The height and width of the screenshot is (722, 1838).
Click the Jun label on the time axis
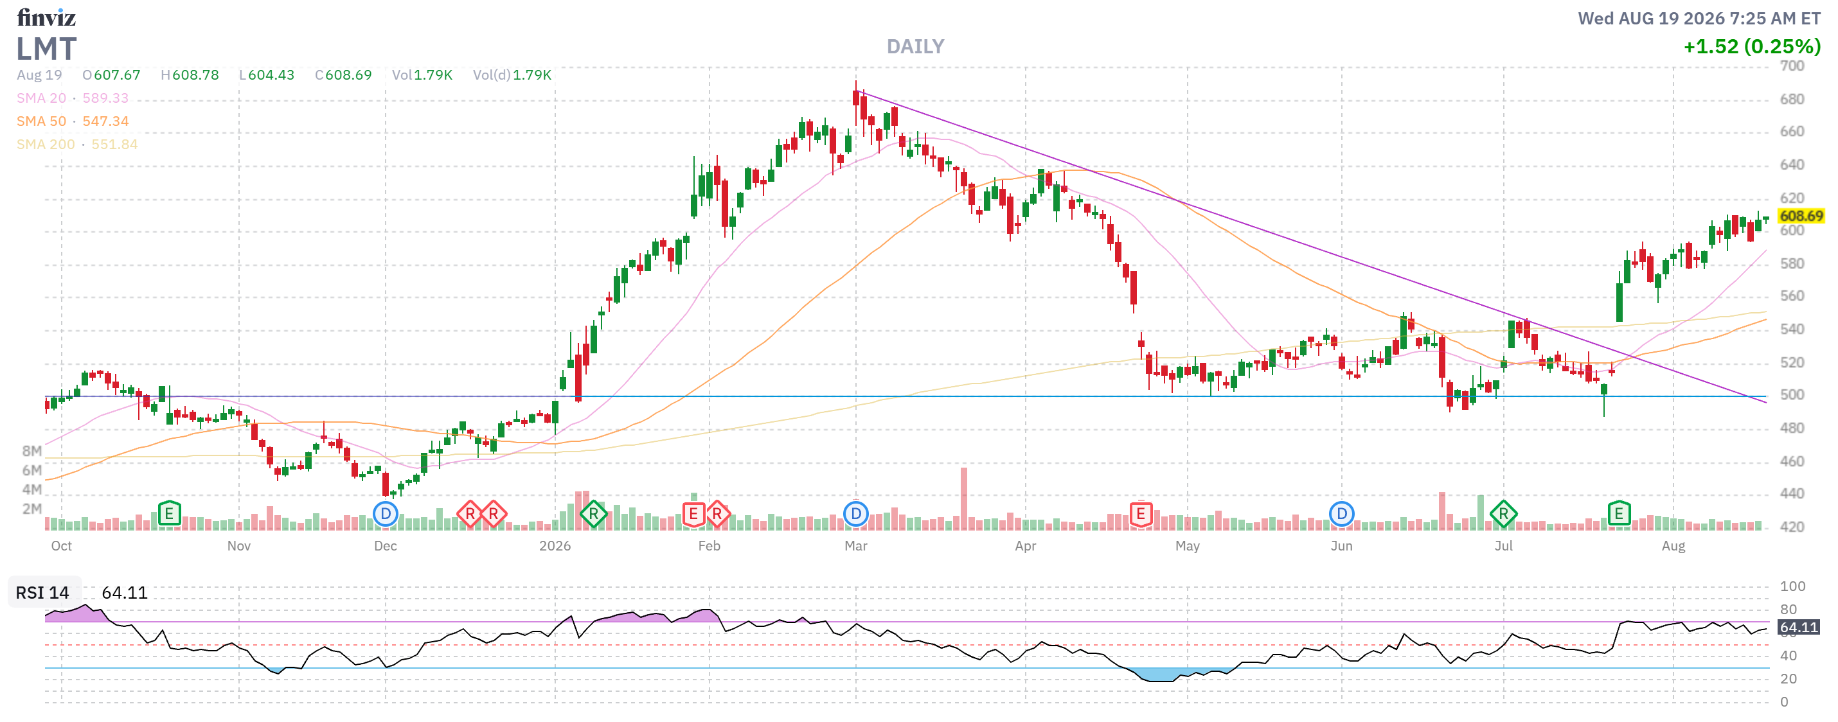tap(1341, 546)
